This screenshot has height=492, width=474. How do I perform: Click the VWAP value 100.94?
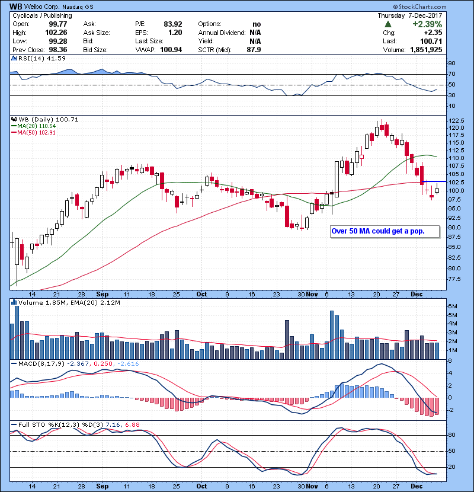click(x=171, y=50)
